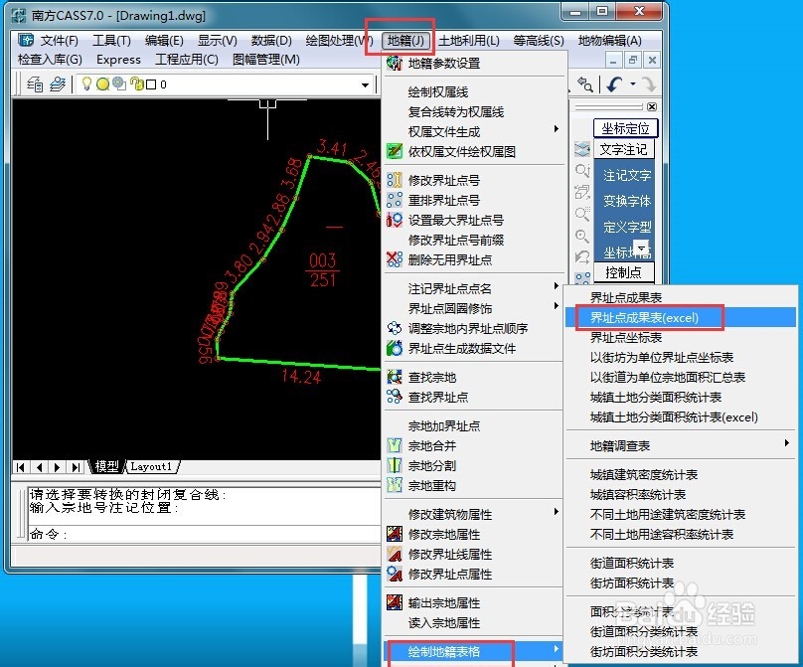Click the 文字注记 panel button

tap(624, 149)
